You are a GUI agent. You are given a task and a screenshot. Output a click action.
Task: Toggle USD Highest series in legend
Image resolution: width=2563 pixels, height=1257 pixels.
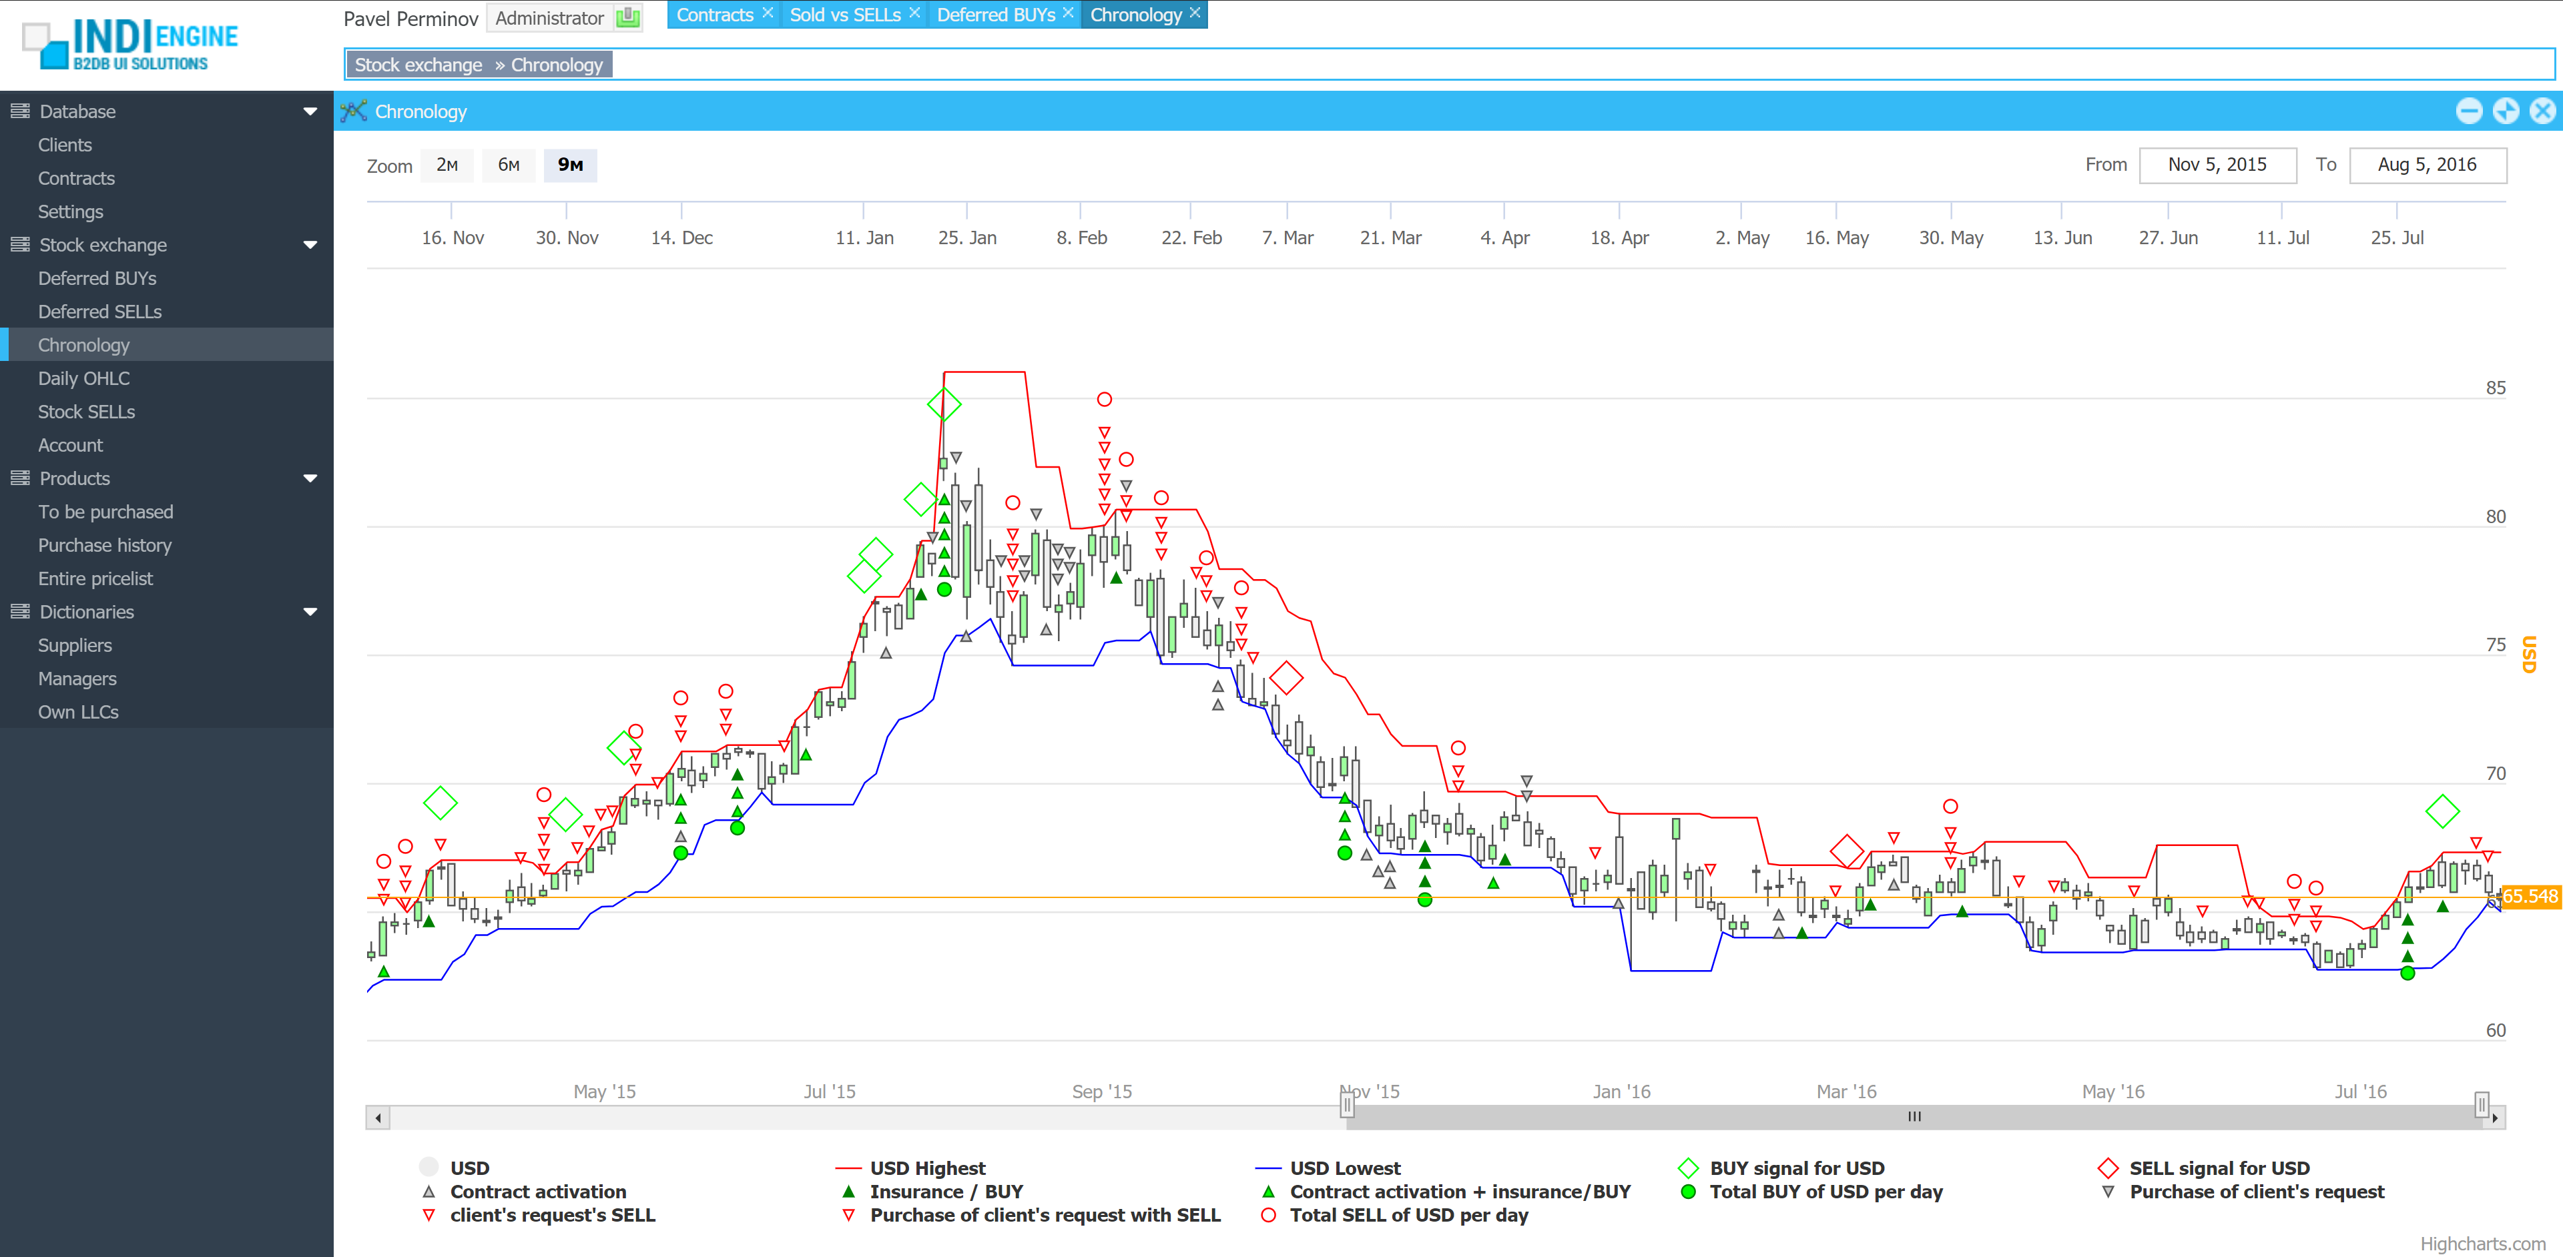(926, 1168)
